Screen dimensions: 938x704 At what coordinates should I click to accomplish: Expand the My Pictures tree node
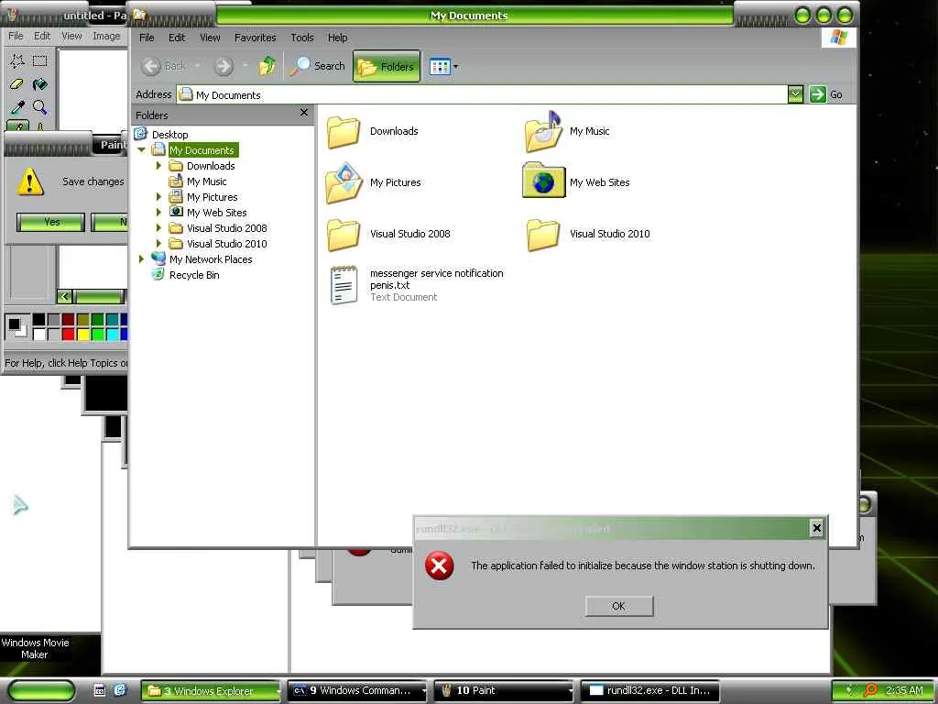click(158, 196)
